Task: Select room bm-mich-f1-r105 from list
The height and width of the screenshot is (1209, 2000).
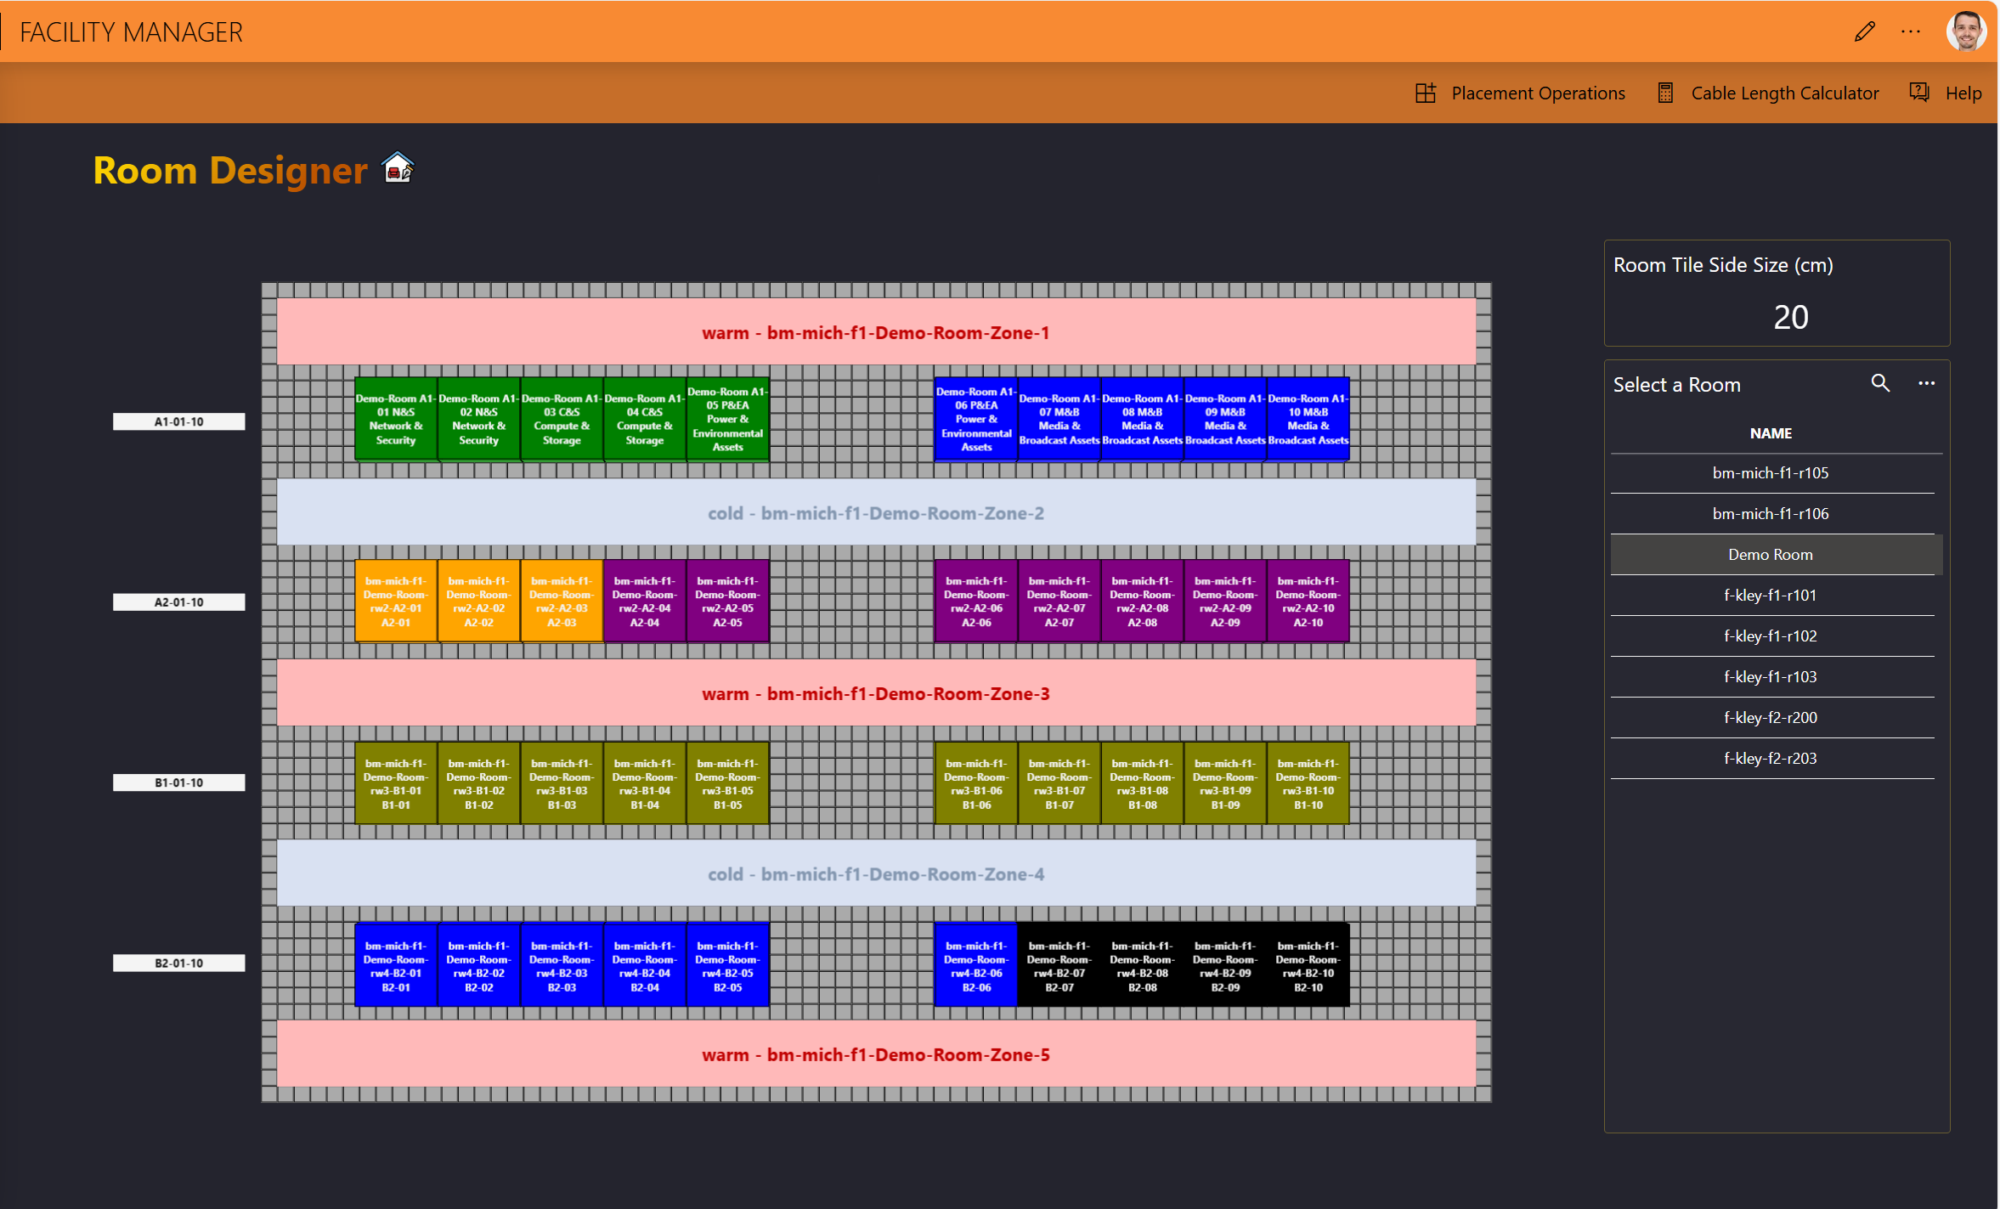Action: click(1770, 473)
